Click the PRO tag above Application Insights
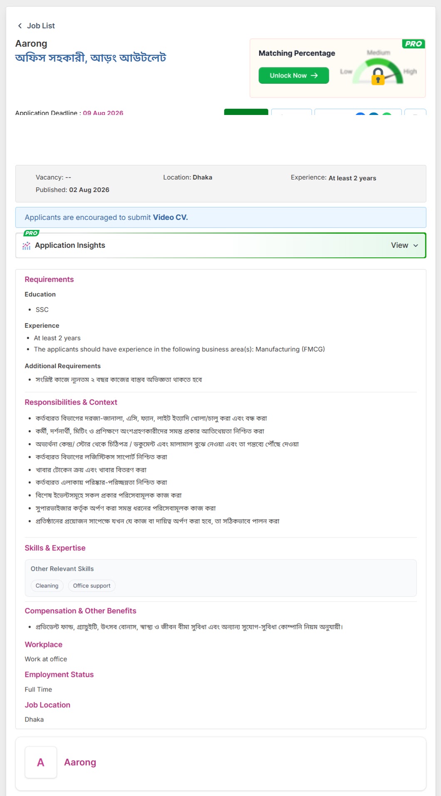This screenshot has width=441, height=796. pyautogui.click(x=31, y=233)
